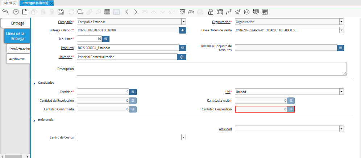Open Ubicación locator target button
Image resolution: width=361 pixels, height=158 pixels.
pyautogui.click(x=182, y=57)
